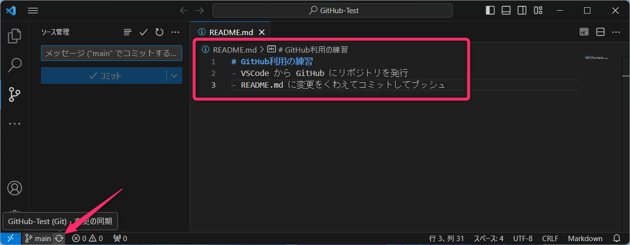Open the Markdown language mode selector
The width and height of the screenshot is (630, 245).
tap(585, 239)
